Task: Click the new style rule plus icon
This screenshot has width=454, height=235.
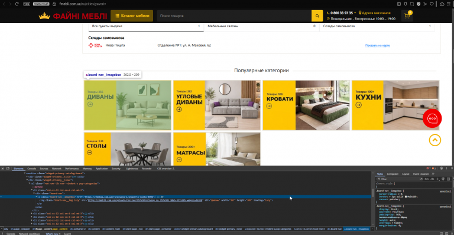Action: click(x=438, y=179)
